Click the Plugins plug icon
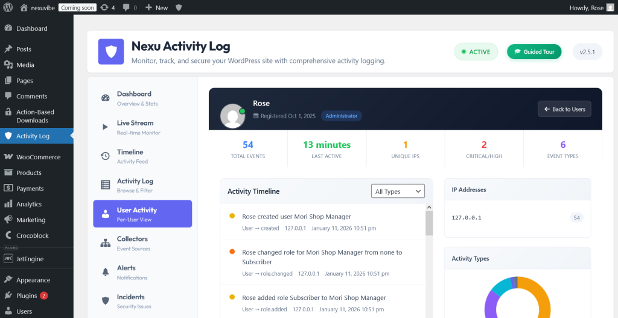 (8, 296)
